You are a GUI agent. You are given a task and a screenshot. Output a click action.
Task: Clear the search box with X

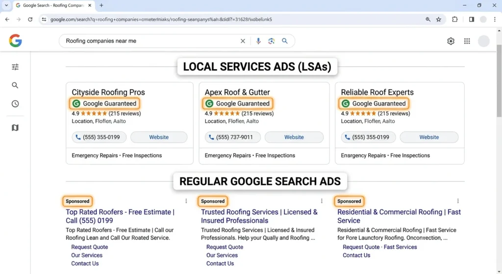point(243,41)
